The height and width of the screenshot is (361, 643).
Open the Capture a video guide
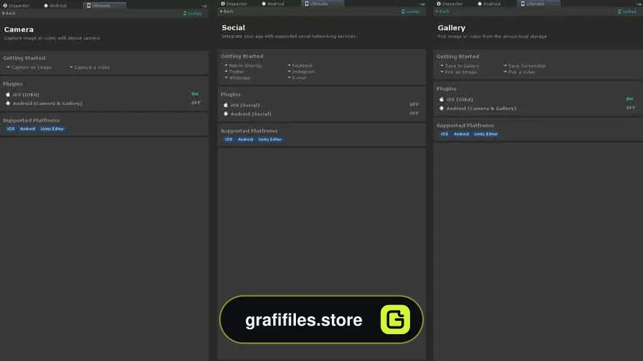coord(90,68)
